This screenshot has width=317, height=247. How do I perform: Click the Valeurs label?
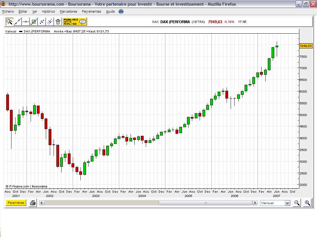(x=11, y=31)
